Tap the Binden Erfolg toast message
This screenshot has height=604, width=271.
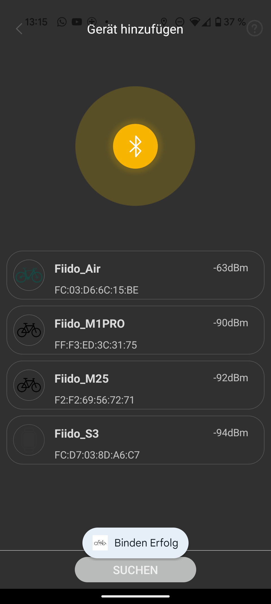coord(146,543)
